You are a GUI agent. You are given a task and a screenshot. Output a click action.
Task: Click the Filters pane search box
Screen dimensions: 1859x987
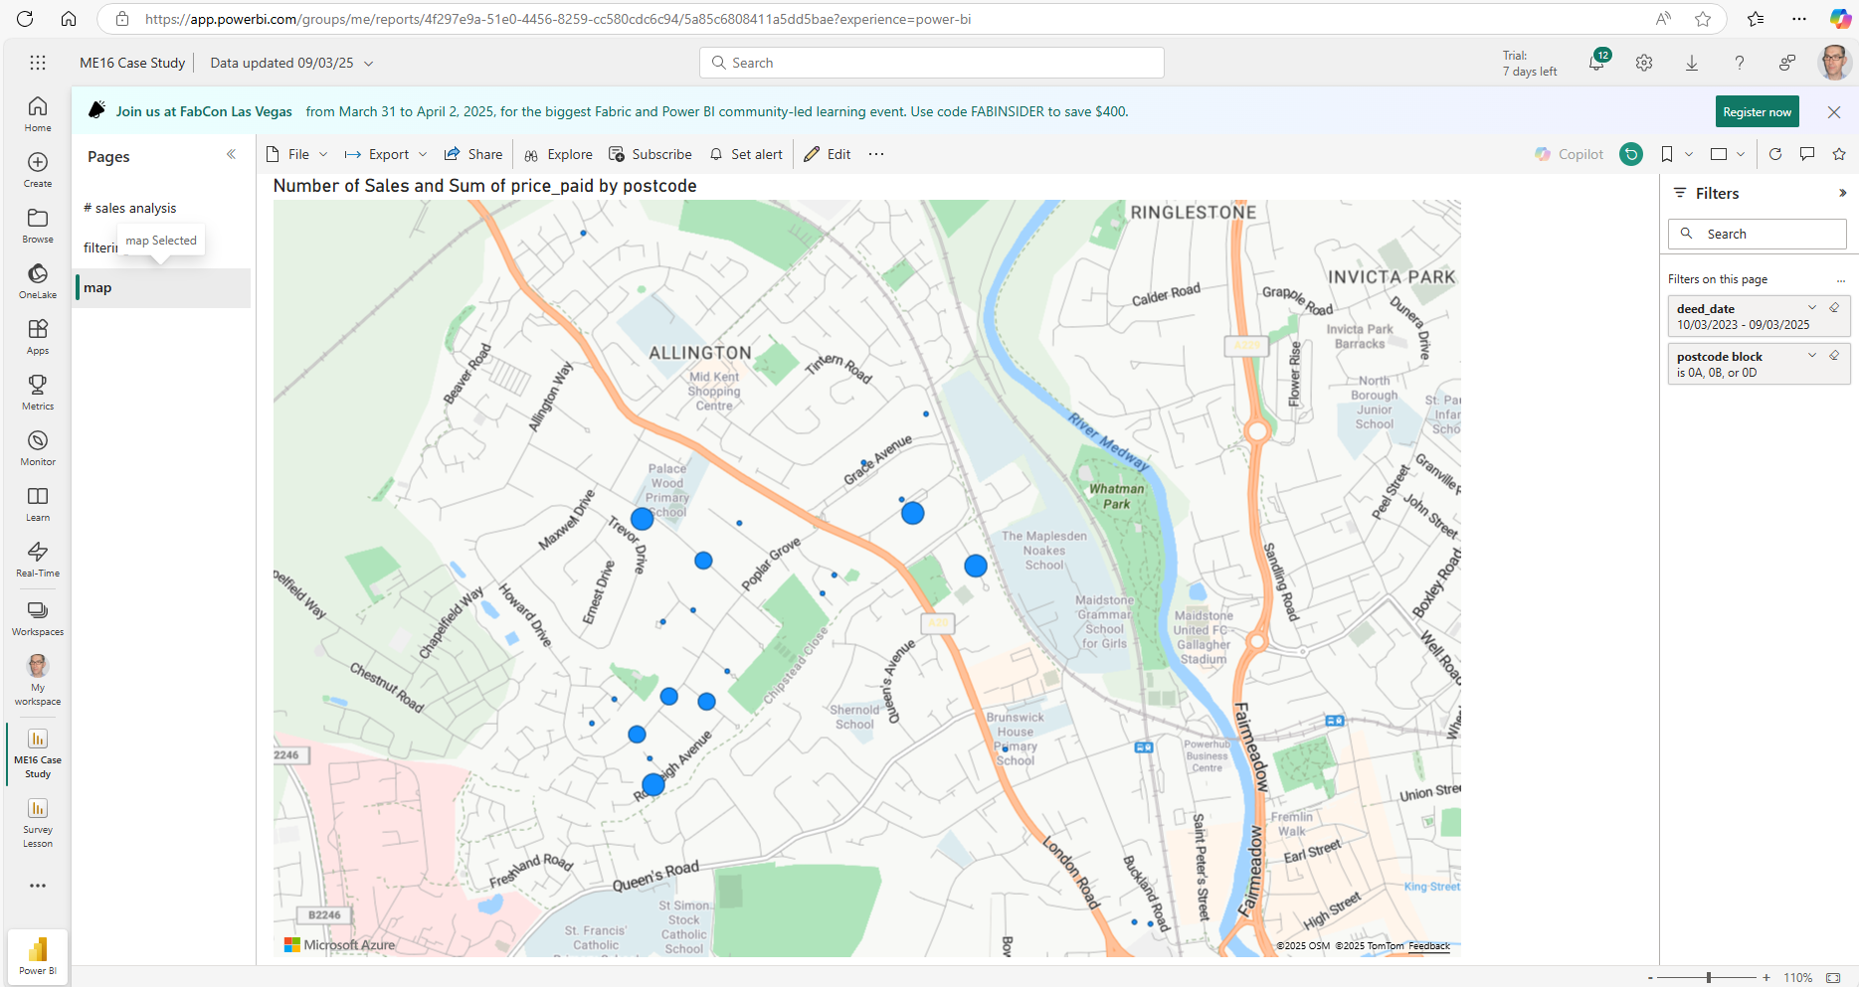1757,234
